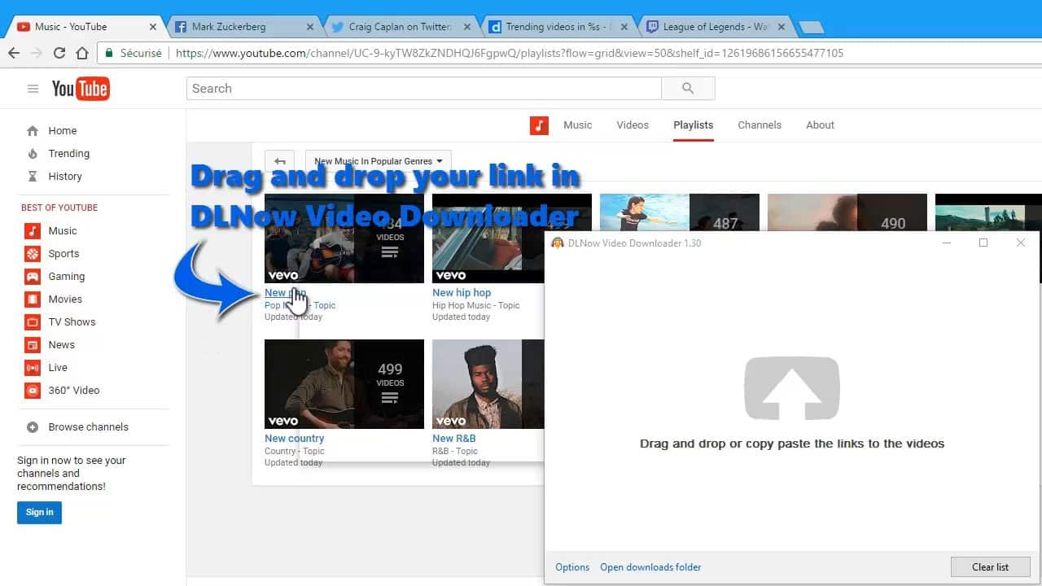Image resolution: width=1042 pixels, height=586 pixels.
Task: Switch to the Trending videos browser tab
Action: pos(558,27)
